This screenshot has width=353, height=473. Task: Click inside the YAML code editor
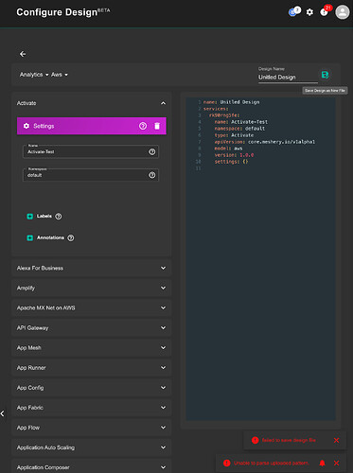(260, 258)
